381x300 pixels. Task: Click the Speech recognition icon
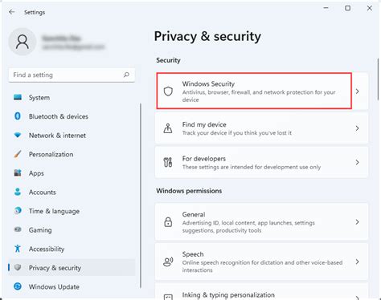coord(168,261)
